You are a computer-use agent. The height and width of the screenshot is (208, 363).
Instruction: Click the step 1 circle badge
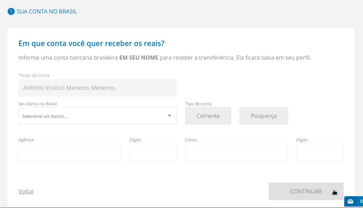[x=11, y=11]
